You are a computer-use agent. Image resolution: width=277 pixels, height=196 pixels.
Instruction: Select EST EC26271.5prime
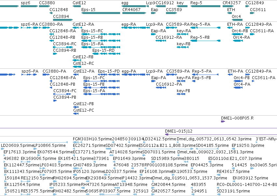(x=90, y=146)
